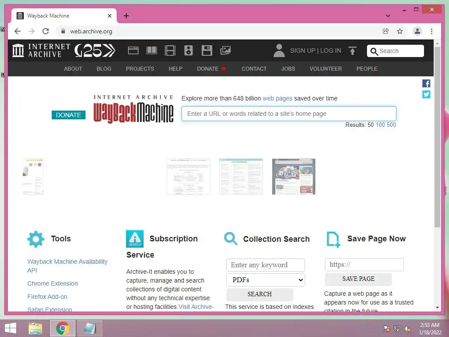
Task: Open the BLOG menu item
Action: 104,69
